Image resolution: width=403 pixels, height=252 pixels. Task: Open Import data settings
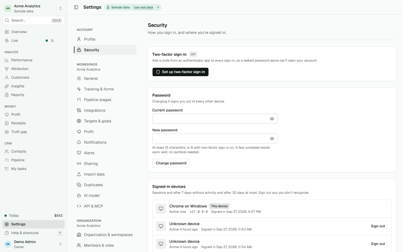pos(105,174)
